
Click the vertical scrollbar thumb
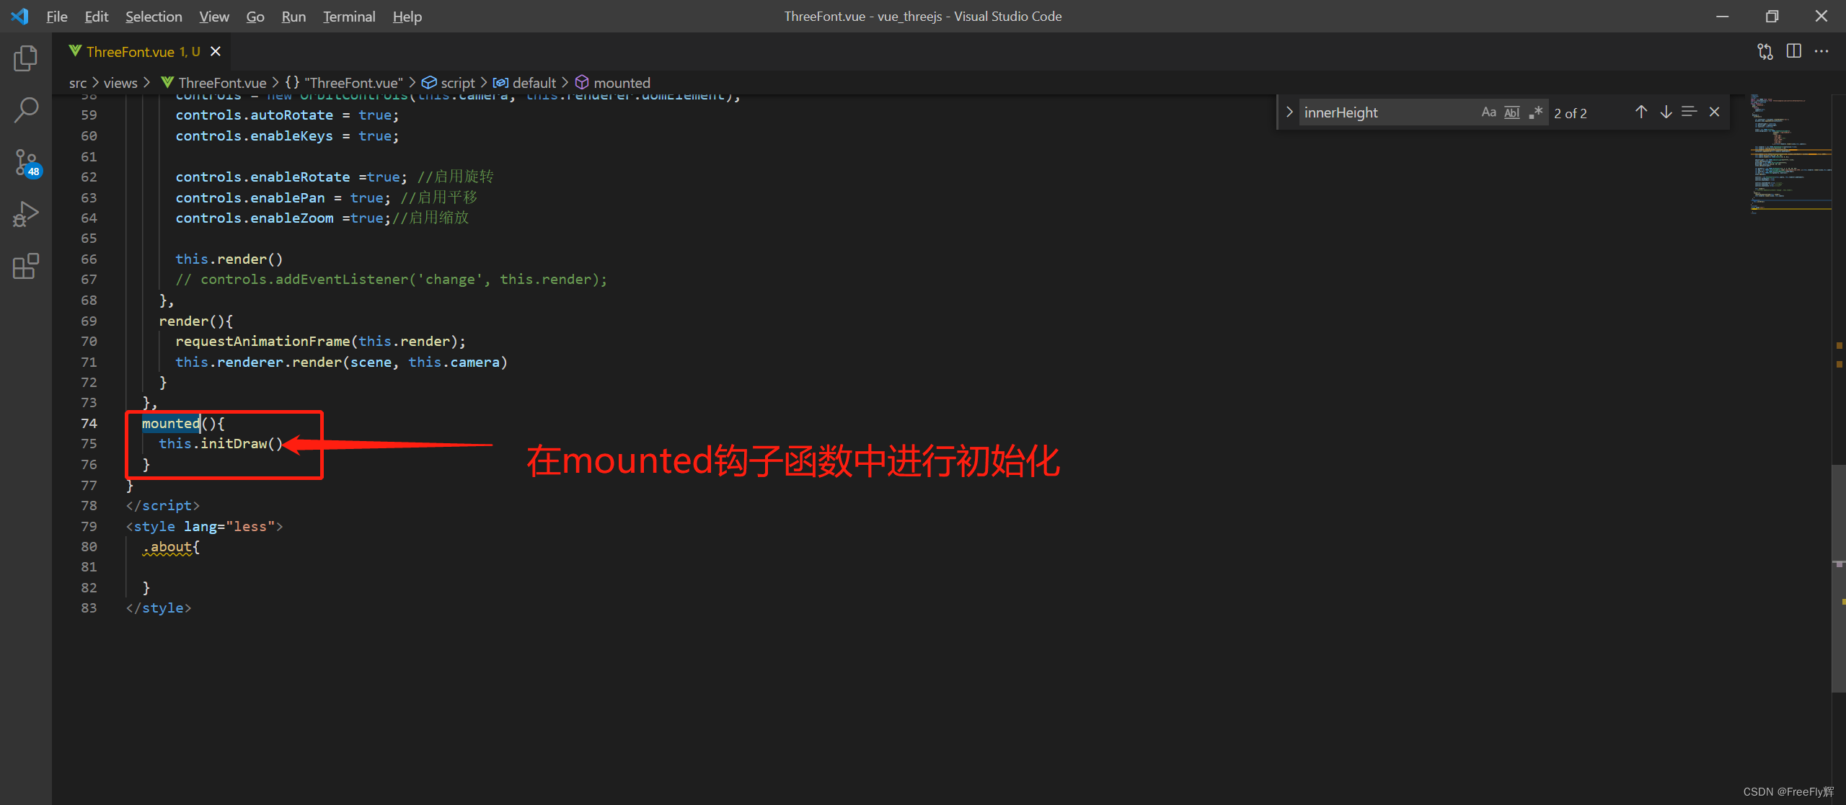[x=1838, y=578]
